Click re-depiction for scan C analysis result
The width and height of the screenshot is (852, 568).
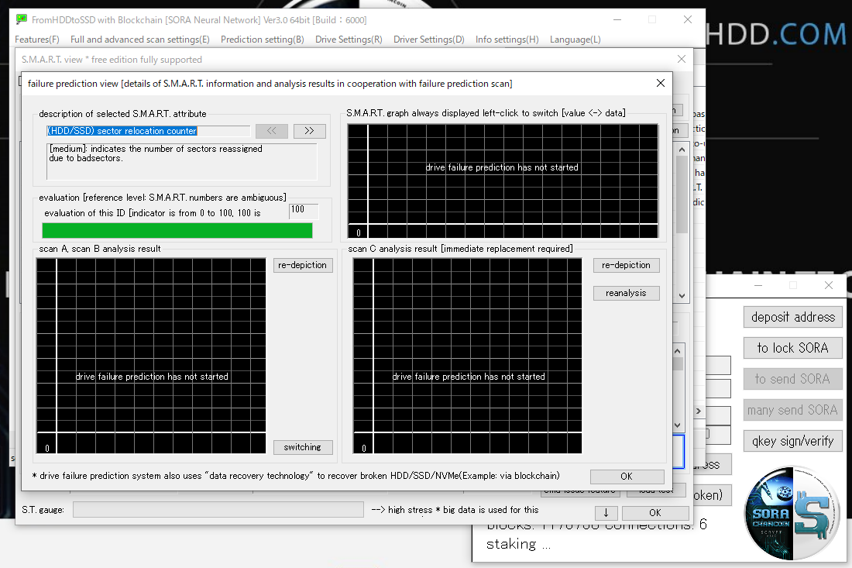click(626, 265)
